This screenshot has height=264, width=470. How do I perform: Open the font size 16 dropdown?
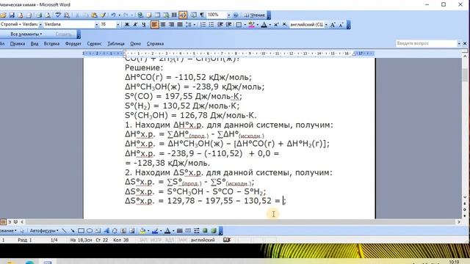(118, 24)
